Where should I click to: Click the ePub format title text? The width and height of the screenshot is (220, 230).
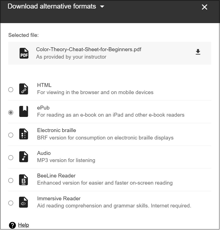pos(43,108)
